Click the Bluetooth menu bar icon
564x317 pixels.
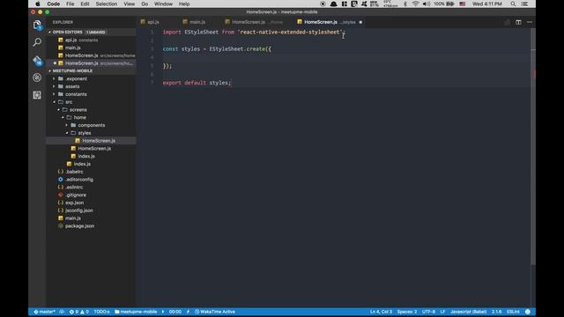tap(405, 4)
